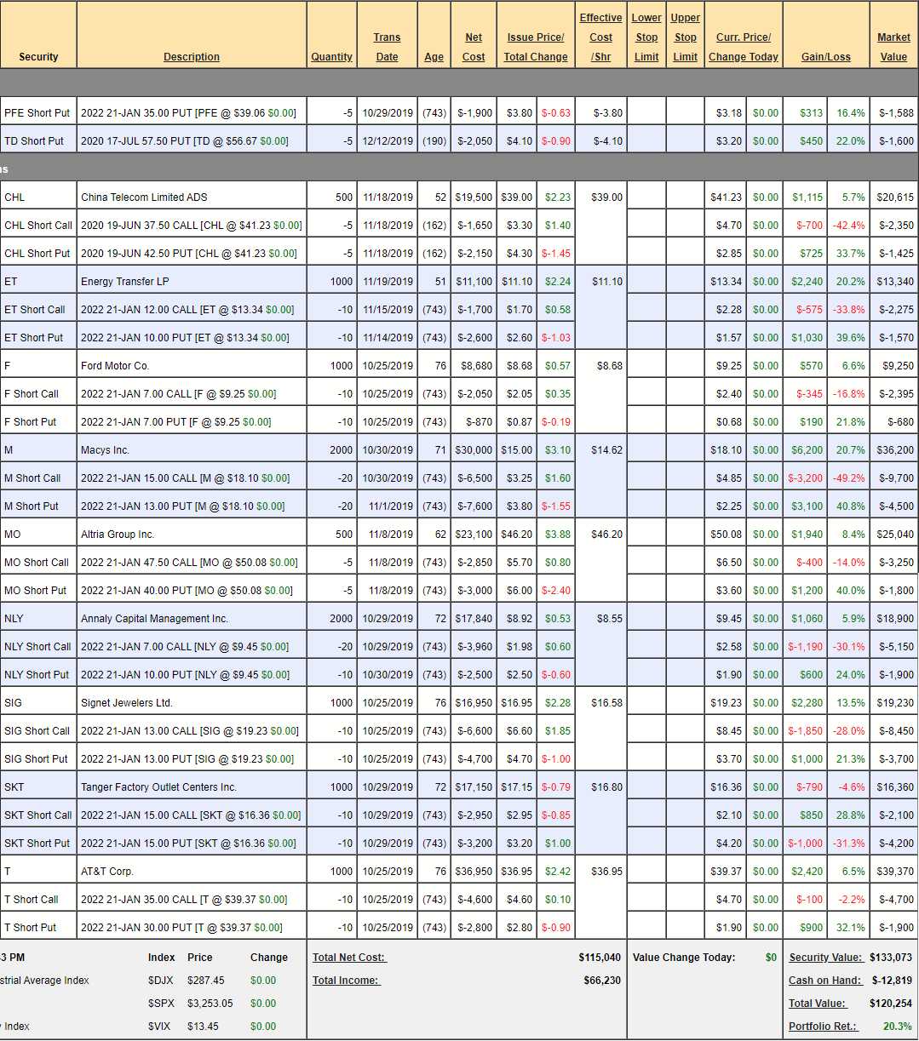Click the Upper Stop Limit header
The height and width of the screenshot is (1041, 919).
(685, 37)
